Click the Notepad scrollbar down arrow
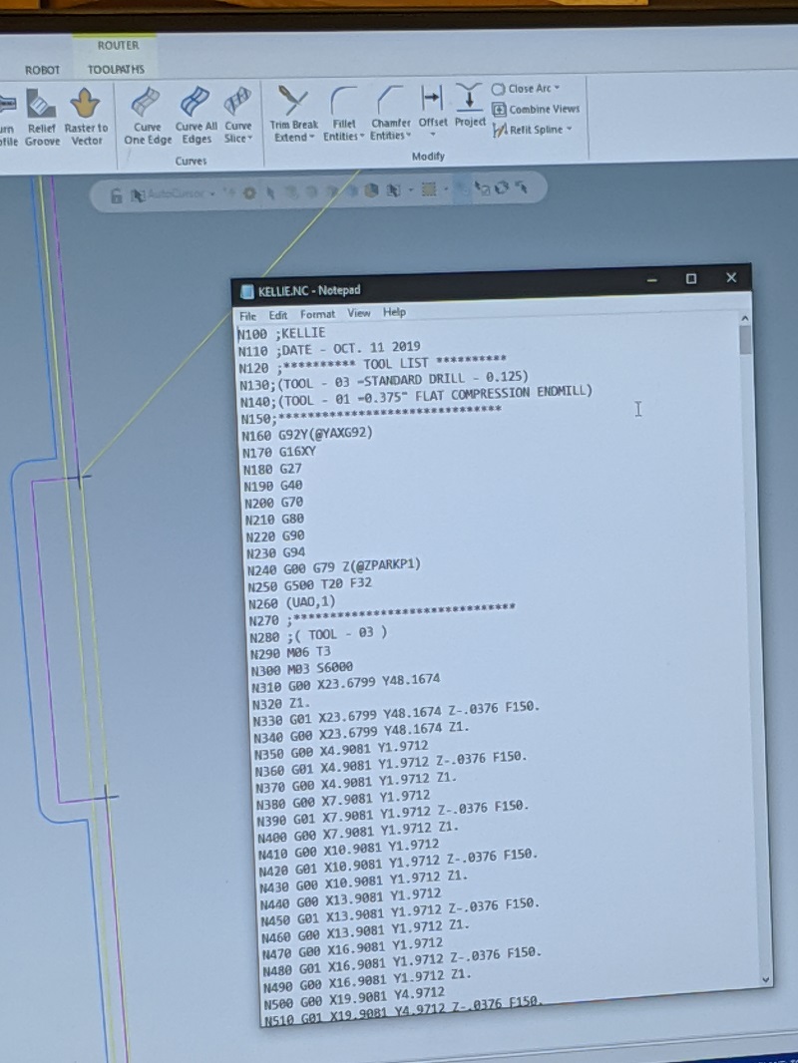The height and width of the screenshot is (1063, 798). [x=766, y=980]
